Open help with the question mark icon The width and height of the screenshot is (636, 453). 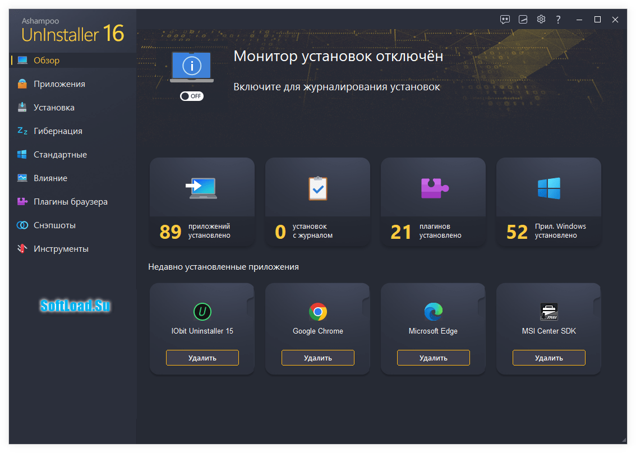click(x=559, y=20)
